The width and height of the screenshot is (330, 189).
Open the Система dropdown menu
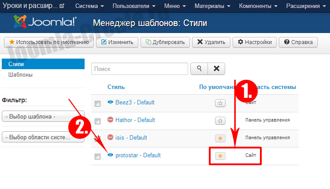(x=89, y=6)
